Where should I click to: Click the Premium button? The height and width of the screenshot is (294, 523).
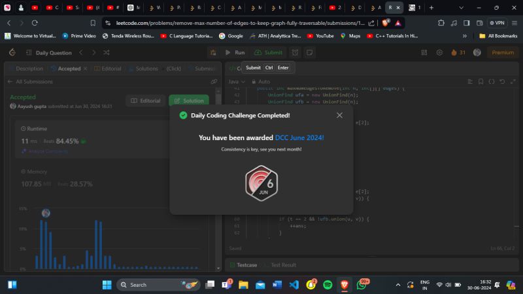(x=503, y=52)
